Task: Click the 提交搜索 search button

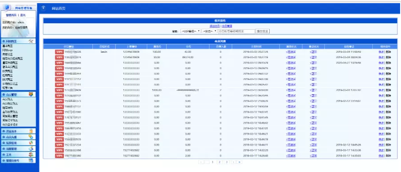Action: pyautogui.click(x=263, y=31)
